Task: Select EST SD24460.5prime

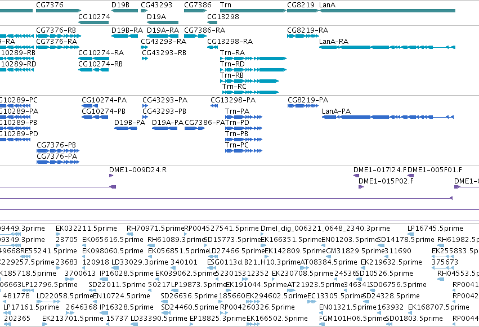Action: click(189, 307)
